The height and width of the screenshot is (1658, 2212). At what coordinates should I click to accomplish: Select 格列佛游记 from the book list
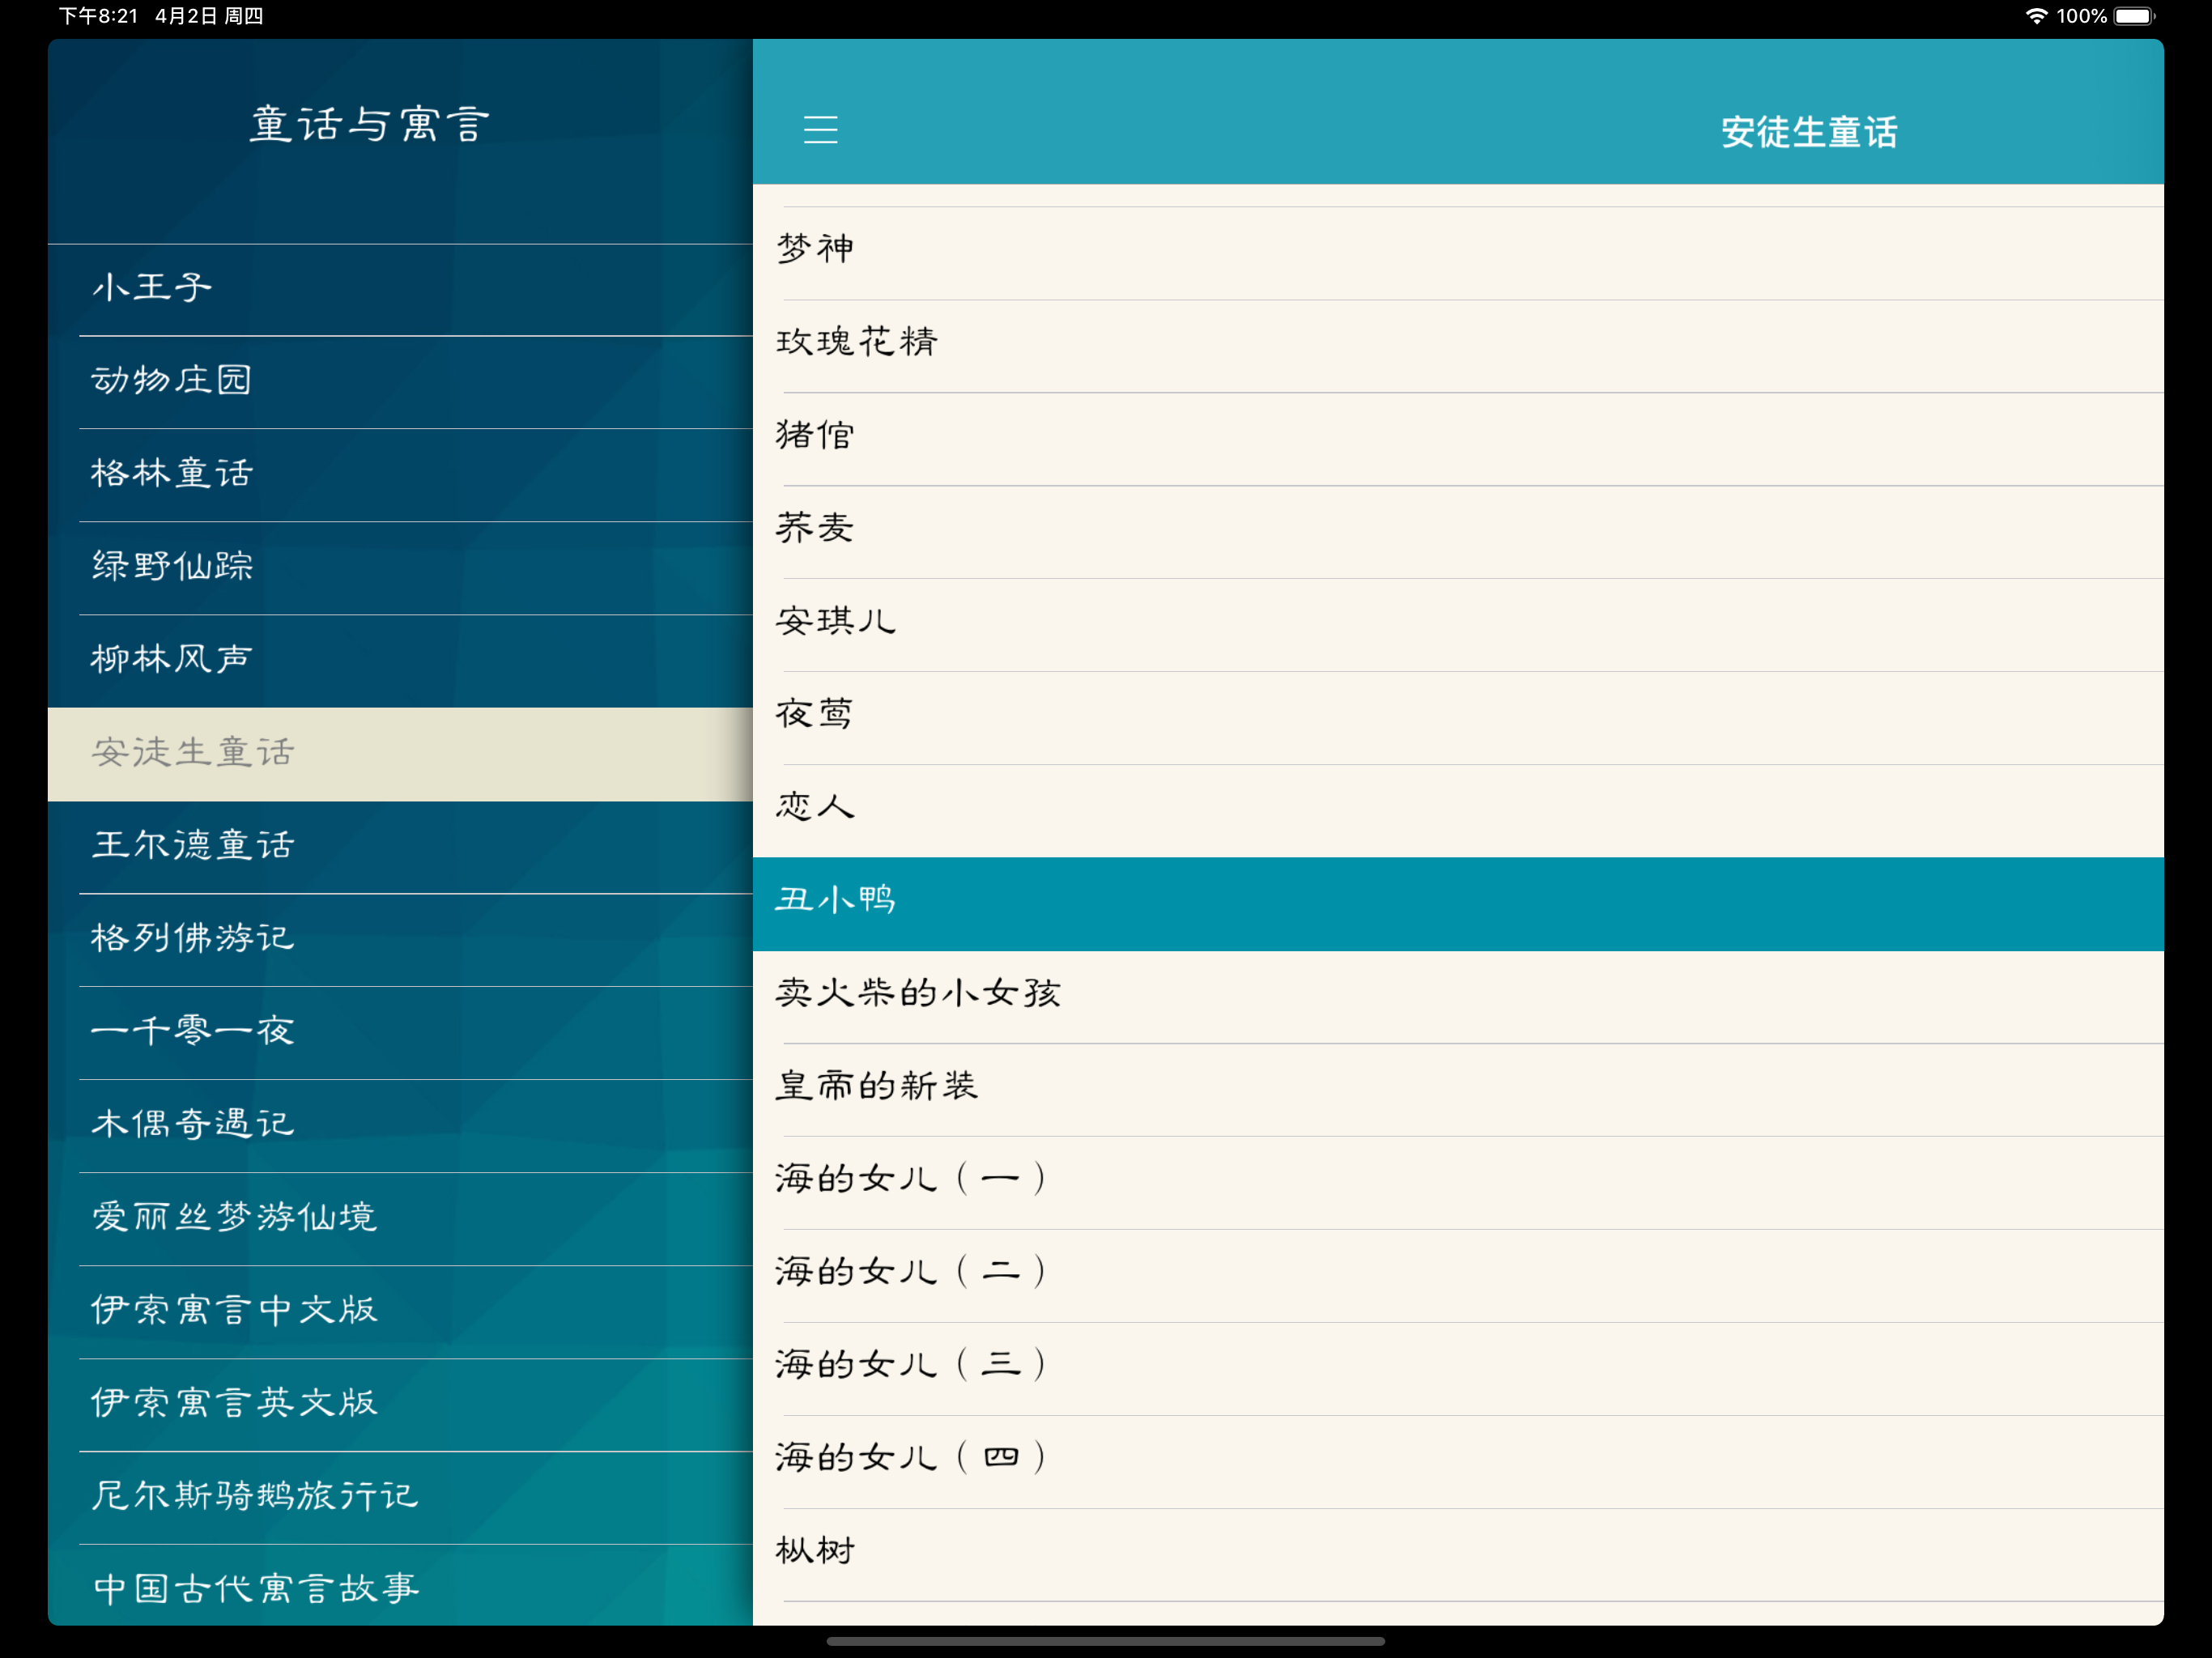pyautogui.click(x=400, y=940)
